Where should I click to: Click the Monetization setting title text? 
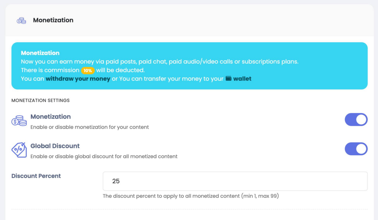coord(51,116)
